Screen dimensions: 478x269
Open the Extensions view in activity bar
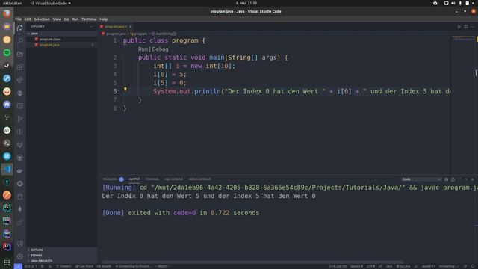20,67
